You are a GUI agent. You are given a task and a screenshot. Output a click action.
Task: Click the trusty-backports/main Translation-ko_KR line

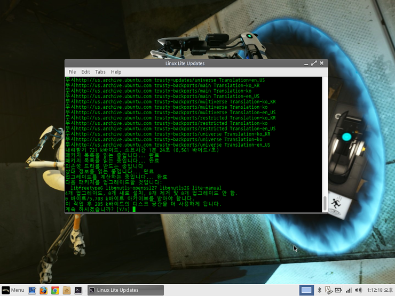pyautogui.click(x=162, y=85)
